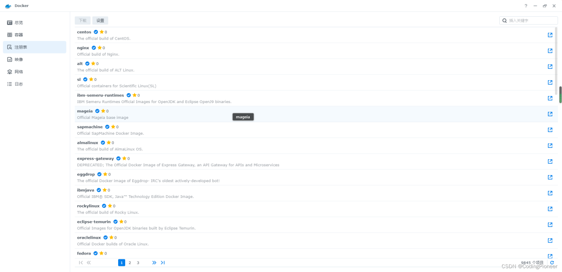Select the sapmachine row name
The width and height of the screenshot is (562, 272).
pos(90,127)
